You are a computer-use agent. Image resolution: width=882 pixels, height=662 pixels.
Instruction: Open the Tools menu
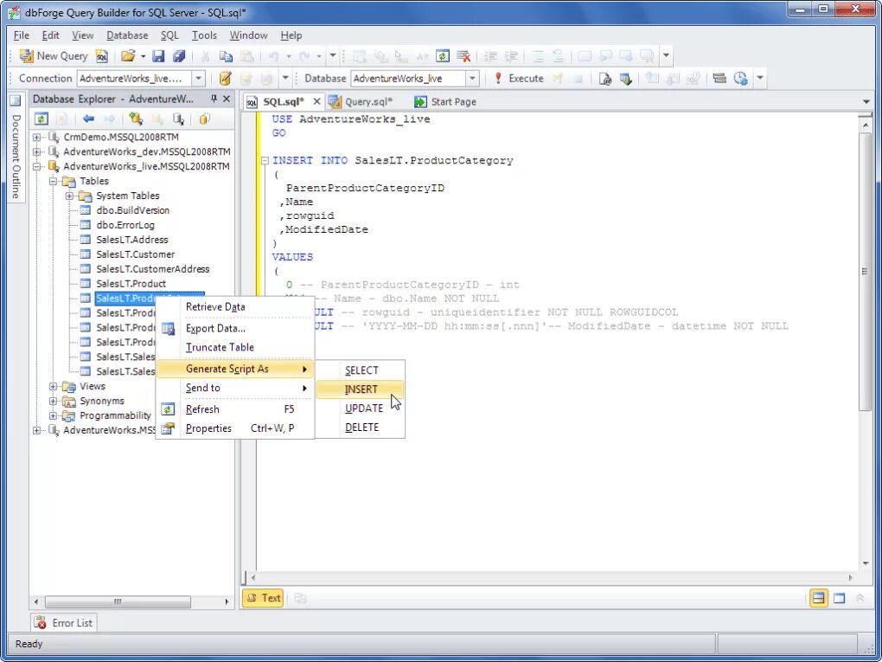[204, 35]
